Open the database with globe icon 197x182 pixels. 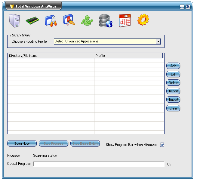tap(106, 21)
